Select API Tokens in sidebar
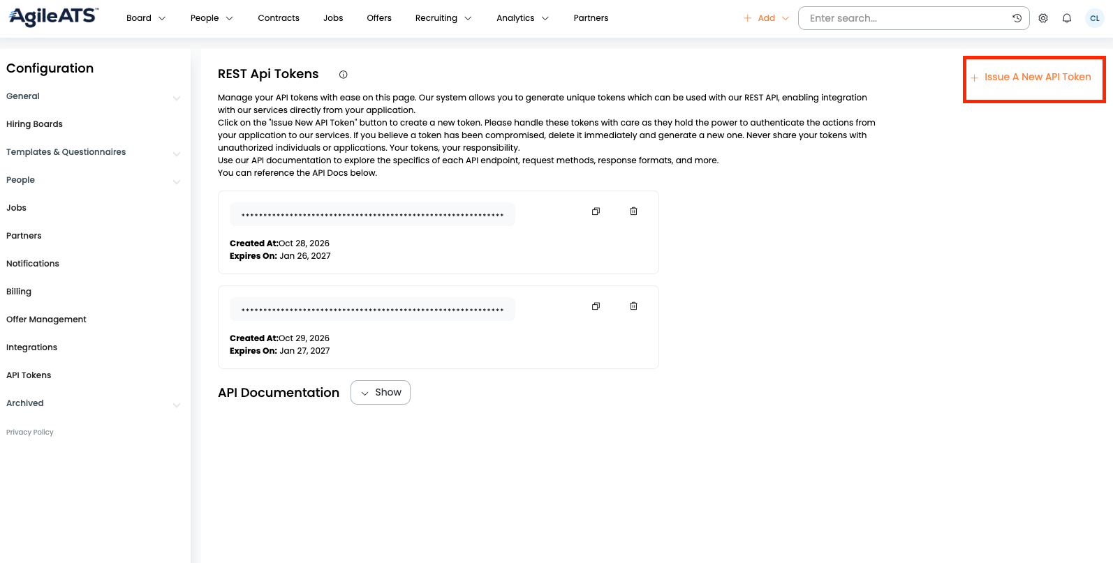Screen dimensions: 1113x563 (29, 375)
